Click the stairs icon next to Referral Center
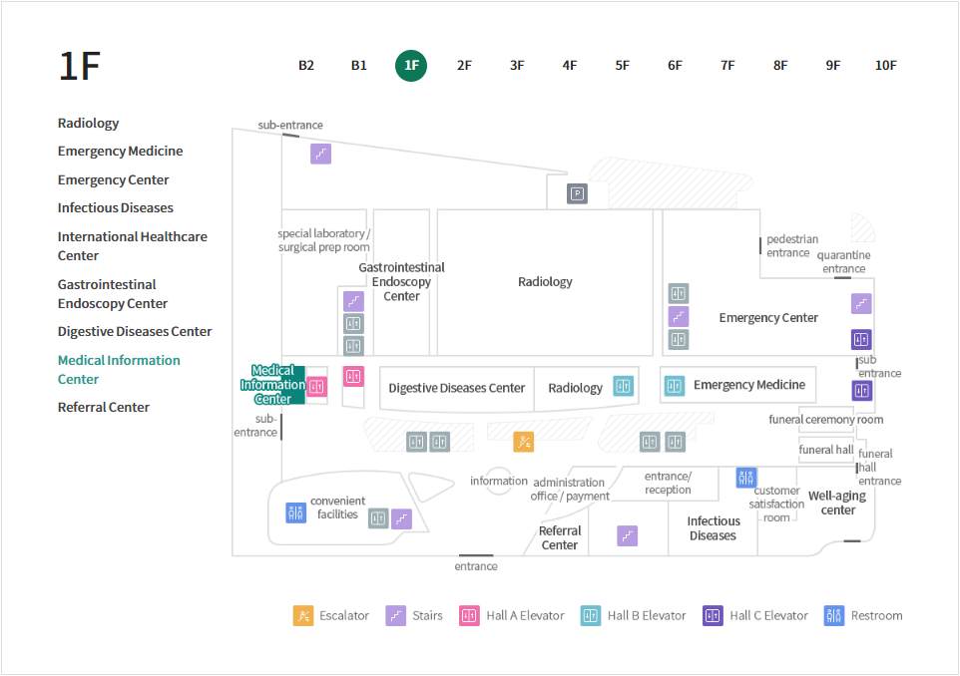The width and height of the screenshot is (960, 676). [627, 536]
